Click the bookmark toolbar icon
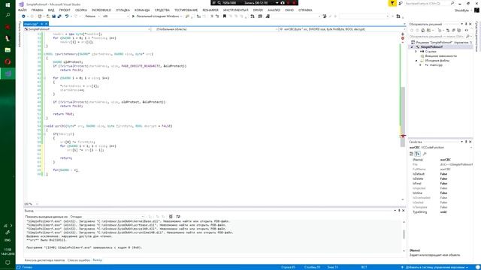The width and height of the screenshot is (481, 270). coord(225,16)
